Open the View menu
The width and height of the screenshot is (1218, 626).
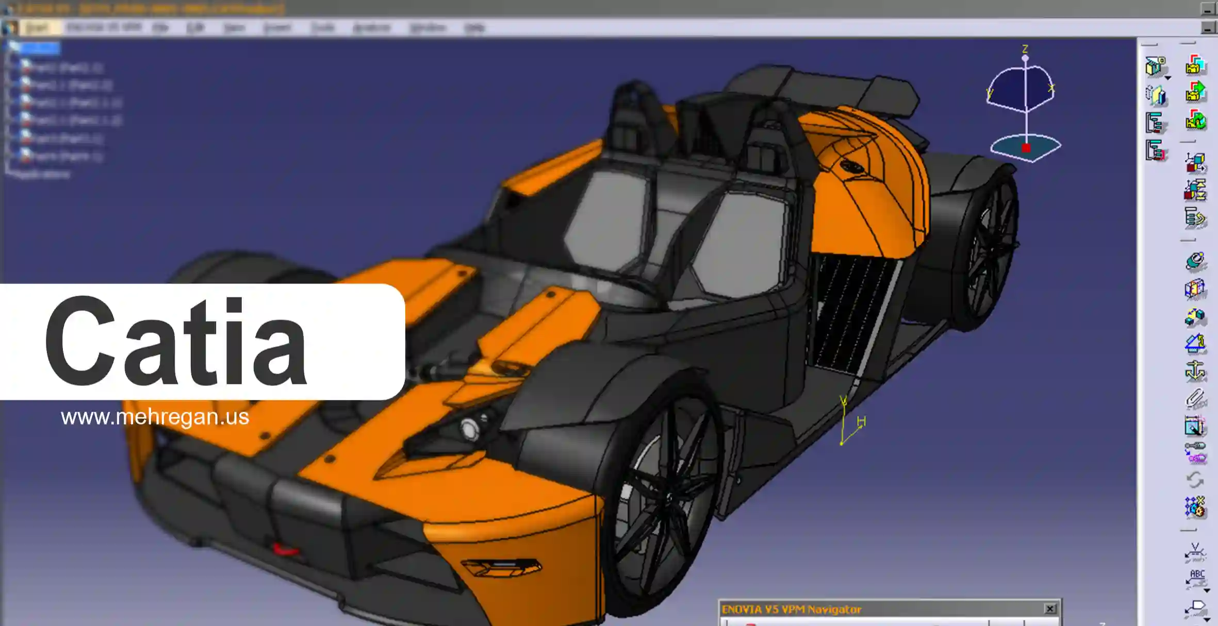234,28
